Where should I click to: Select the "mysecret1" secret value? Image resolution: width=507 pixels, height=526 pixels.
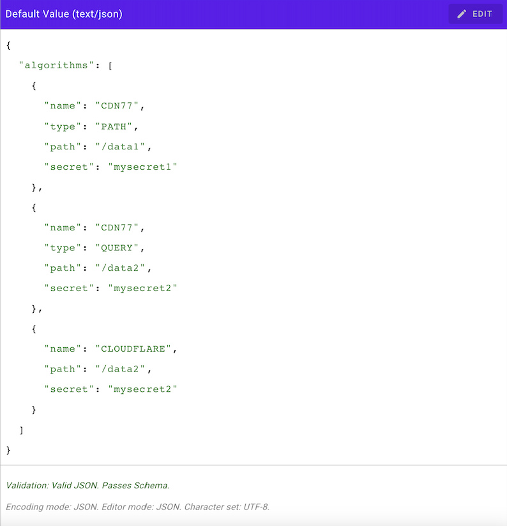(142, 167)
